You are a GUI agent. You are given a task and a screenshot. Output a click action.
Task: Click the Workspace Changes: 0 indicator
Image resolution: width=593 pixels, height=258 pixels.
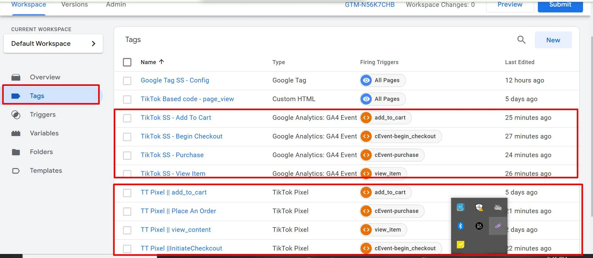click(440, 5)
